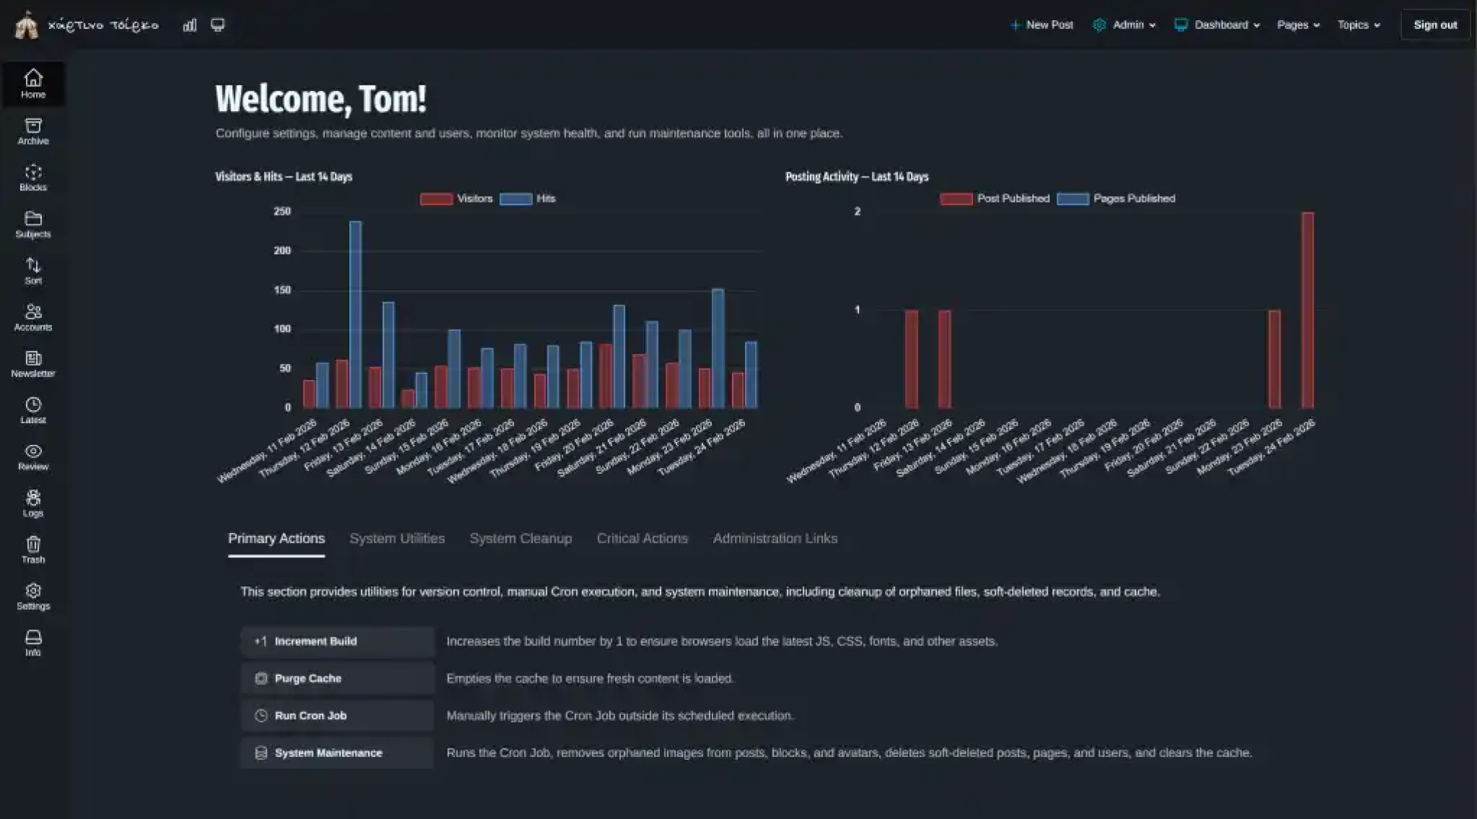This screenshot has width=1477, height=819.
Task: Switch to the System Cleanup tab
Action: [x=521, y=539]
